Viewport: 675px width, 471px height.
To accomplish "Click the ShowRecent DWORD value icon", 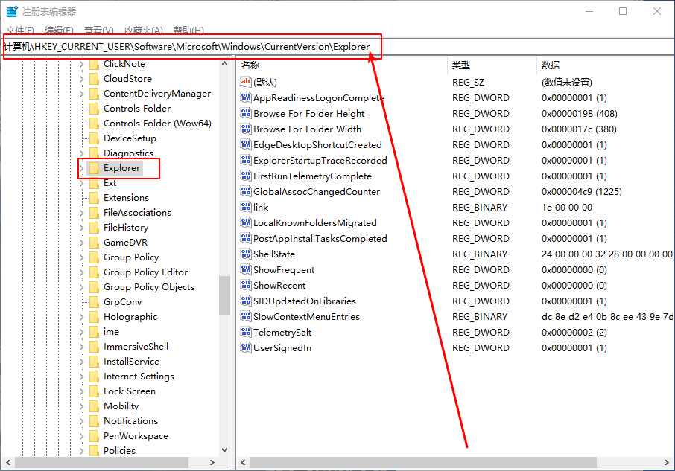I will tap(247, 286).
